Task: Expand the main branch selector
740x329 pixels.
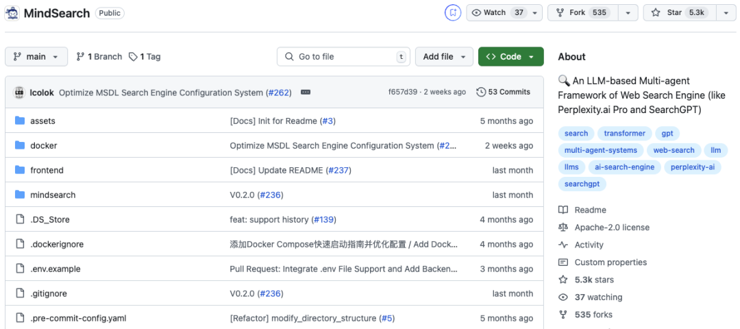Action: coord(36,57)
